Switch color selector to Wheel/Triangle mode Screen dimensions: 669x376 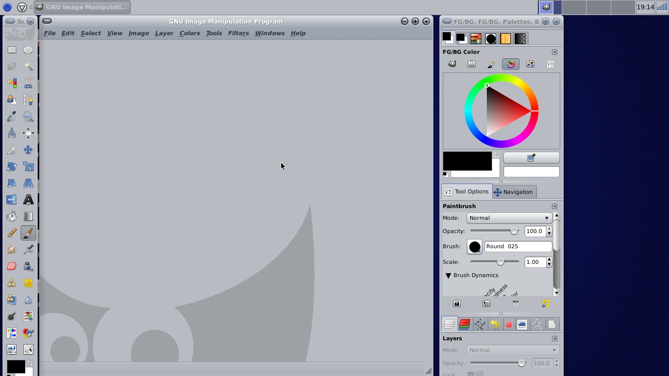[511, 64]
